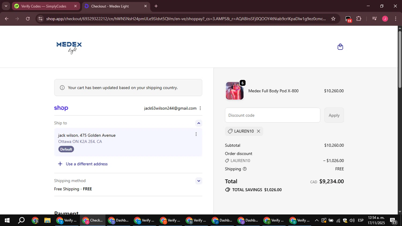The image size is (402, 226).
Task: Reload the checkout page
Action: tap(28, 18)
